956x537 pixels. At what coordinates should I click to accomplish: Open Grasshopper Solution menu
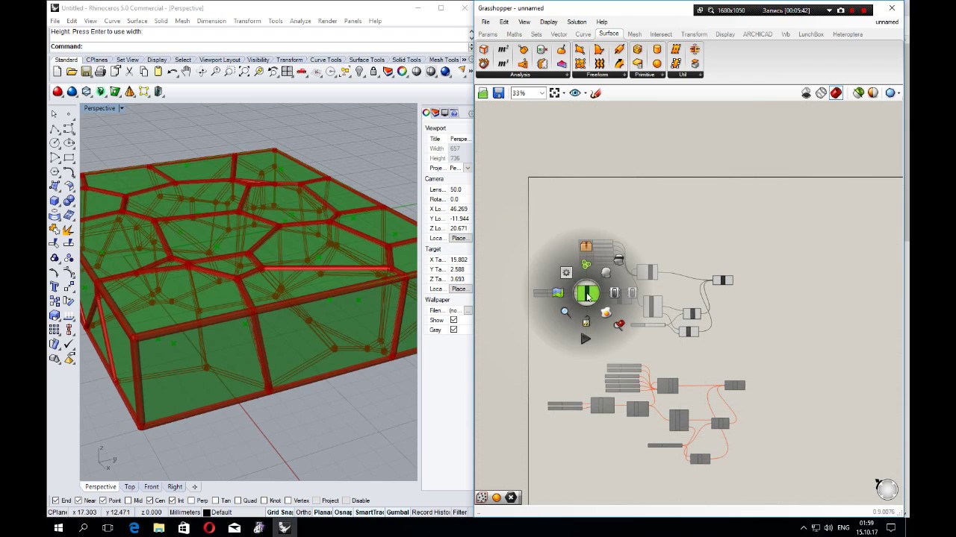[577, 22]
